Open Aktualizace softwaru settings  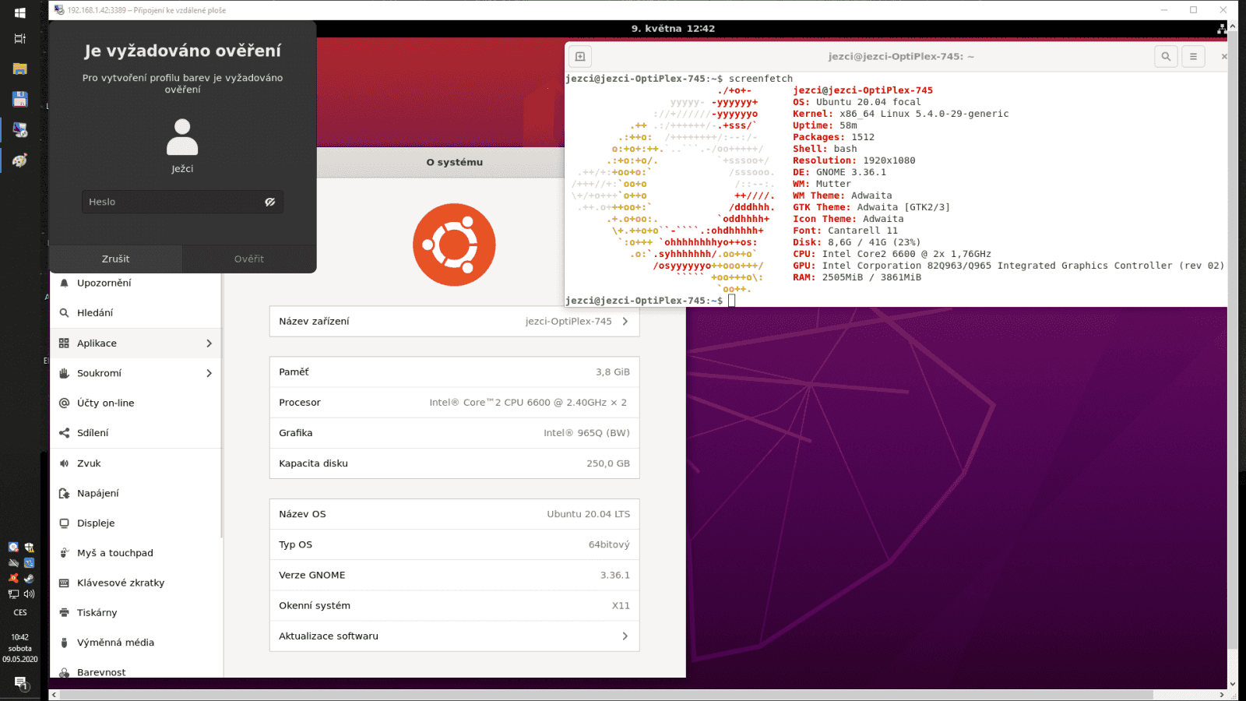pos(454,636)
